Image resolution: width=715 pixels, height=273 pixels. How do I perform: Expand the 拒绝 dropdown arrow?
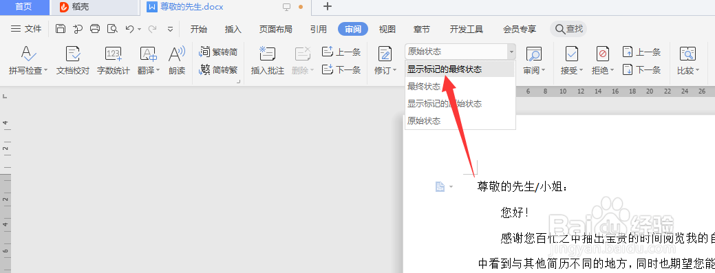612,71
